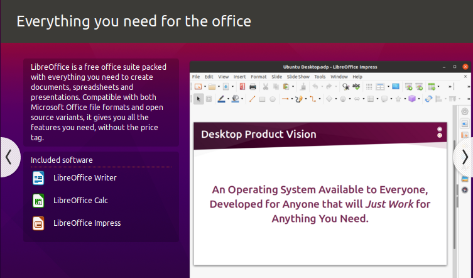The height and width of the screenshot is (278, 473).
Task: Open the Slide Show menu
Action: 299,77
